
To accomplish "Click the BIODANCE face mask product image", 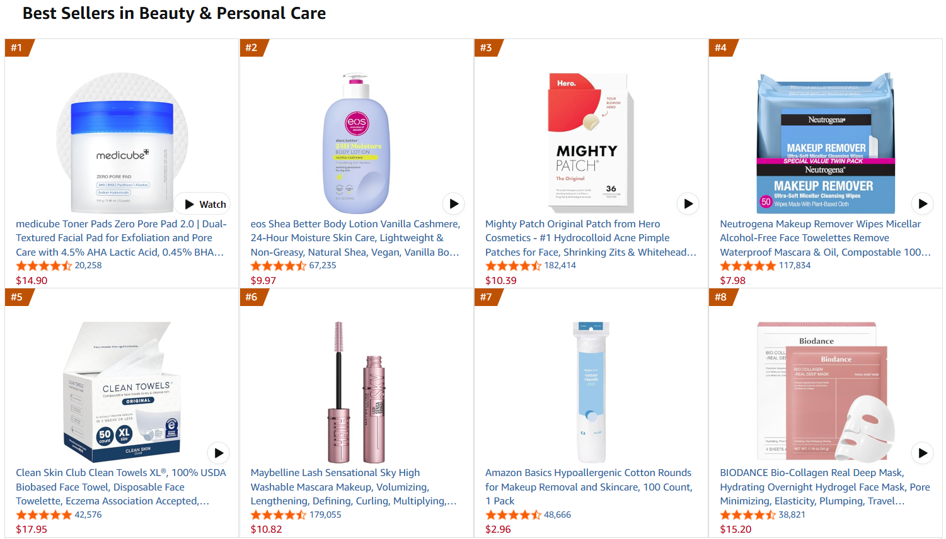I will tap(826, 392).
